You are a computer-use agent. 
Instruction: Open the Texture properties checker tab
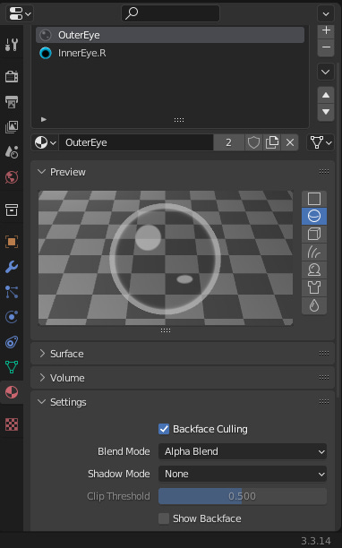point(12,424)
